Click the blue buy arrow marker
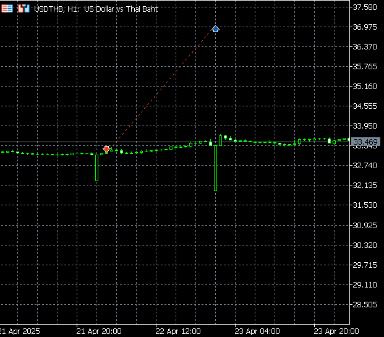 click(215, 29)
